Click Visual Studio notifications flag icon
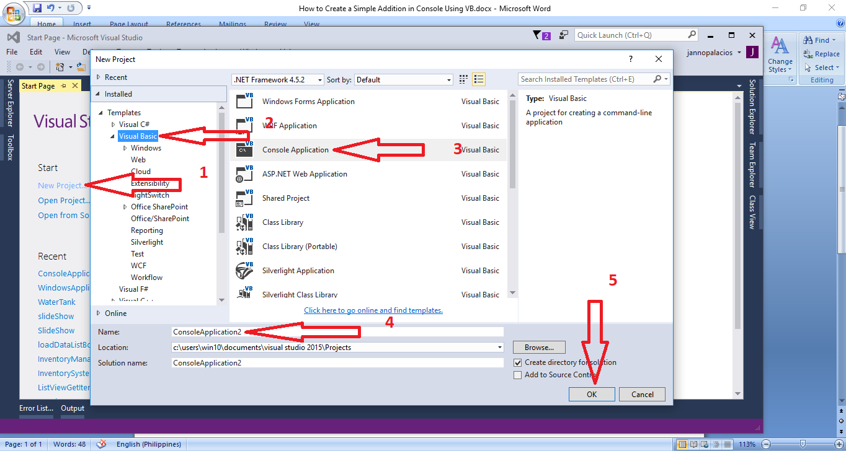Screen dimensions: 846x451 (x=541, y=36)
